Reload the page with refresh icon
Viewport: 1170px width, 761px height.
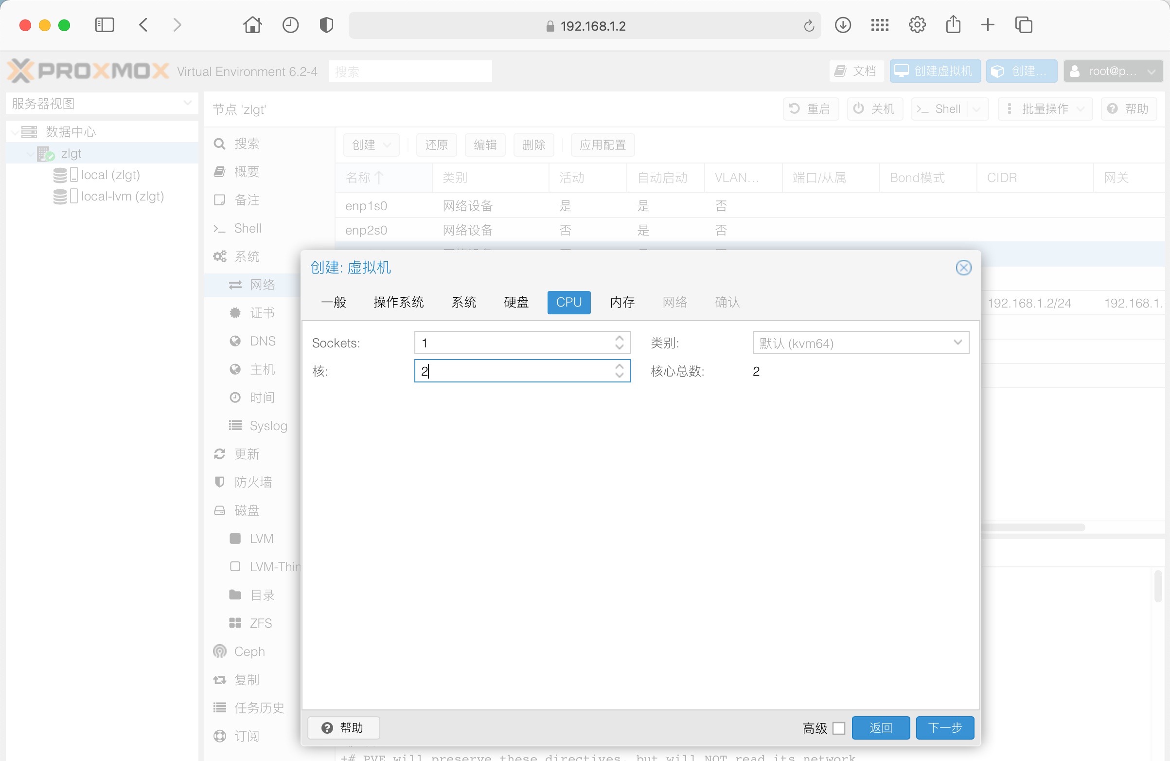[809, 26]
